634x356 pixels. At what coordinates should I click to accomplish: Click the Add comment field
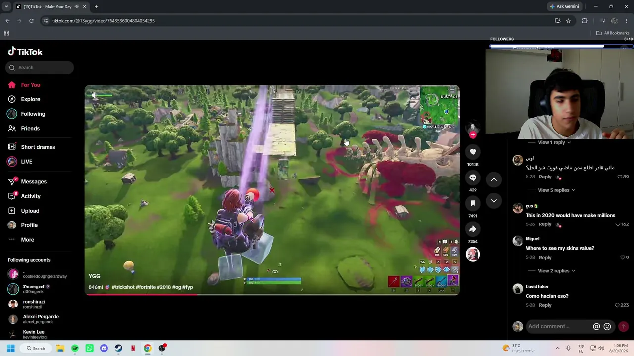[560, 326]
